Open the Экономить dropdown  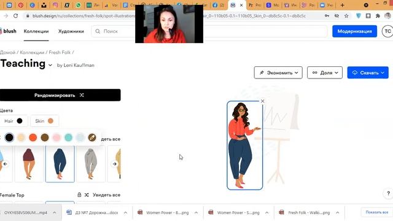coord(278,72)
